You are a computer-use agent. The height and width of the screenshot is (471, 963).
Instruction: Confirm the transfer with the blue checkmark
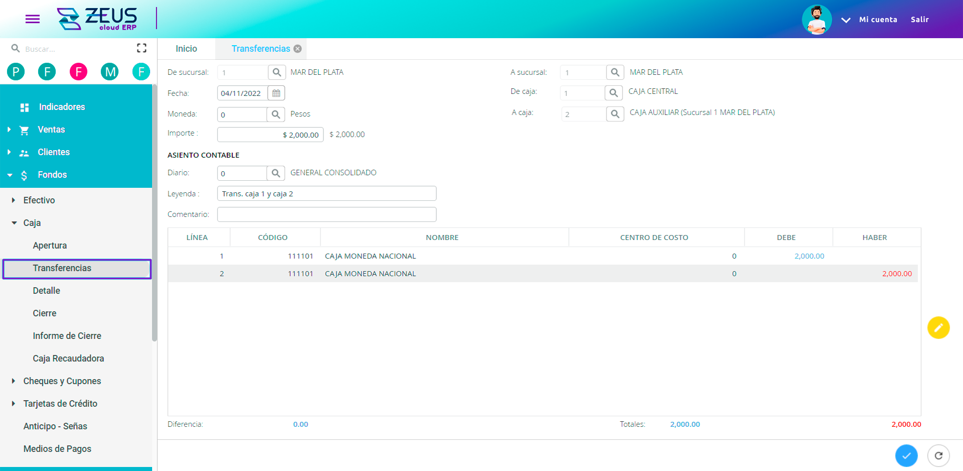coord(906,455)
